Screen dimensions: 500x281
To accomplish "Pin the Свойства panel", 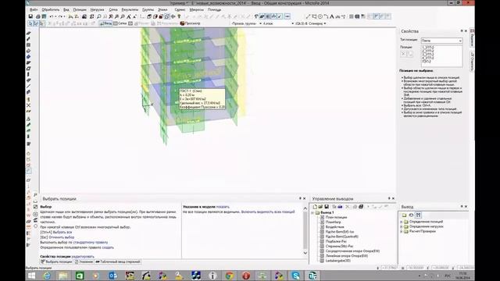I will point(462,31).
